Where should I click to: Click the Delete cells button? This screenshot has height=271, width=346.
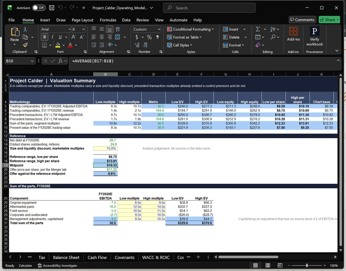(x=231, y=37)
